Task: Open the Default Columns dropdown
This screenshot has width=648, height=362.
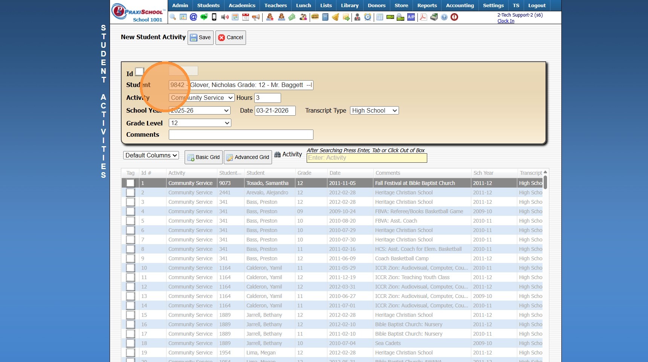Action: (151, 155)
